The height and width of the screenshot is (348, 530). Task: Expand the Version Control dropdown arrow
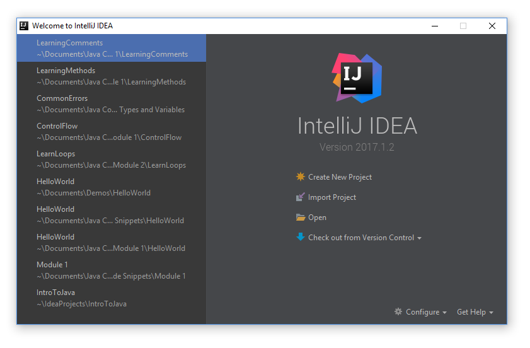point(420,238)
